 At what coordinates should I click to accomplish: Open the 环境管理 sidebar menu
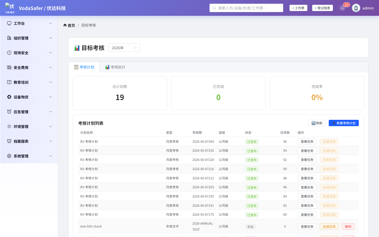coord(29,126)
